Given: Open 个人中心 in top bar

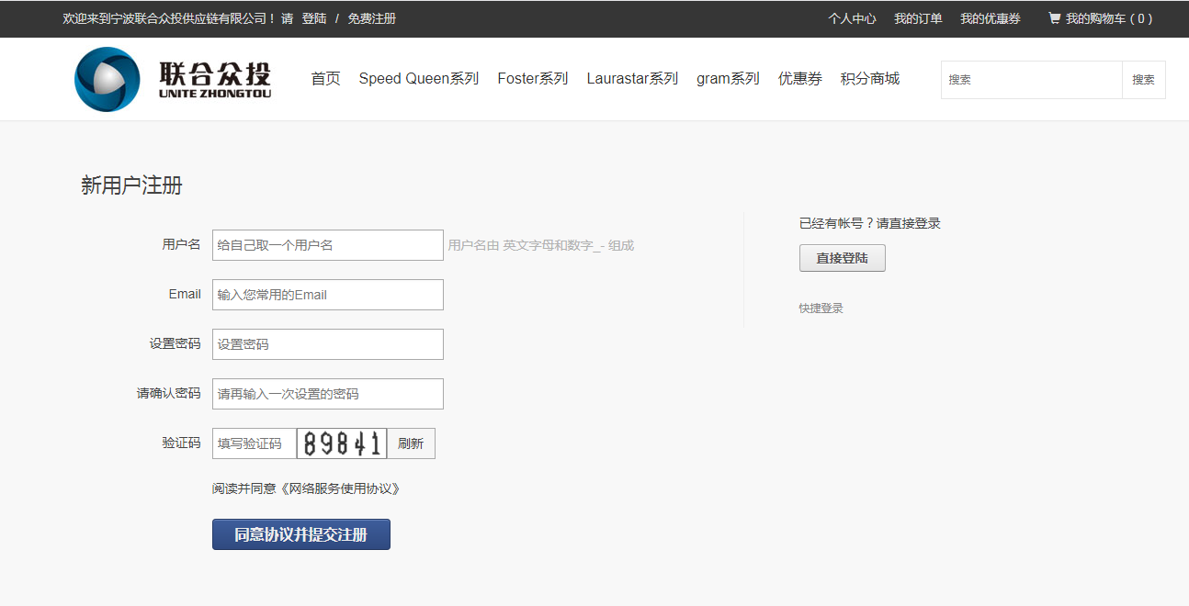Looking at the screenshot, I should [852, 18].
